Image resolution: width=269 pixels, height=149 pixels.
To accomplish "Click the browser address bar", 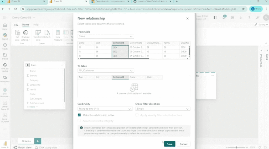I will [x=132, y=9].
